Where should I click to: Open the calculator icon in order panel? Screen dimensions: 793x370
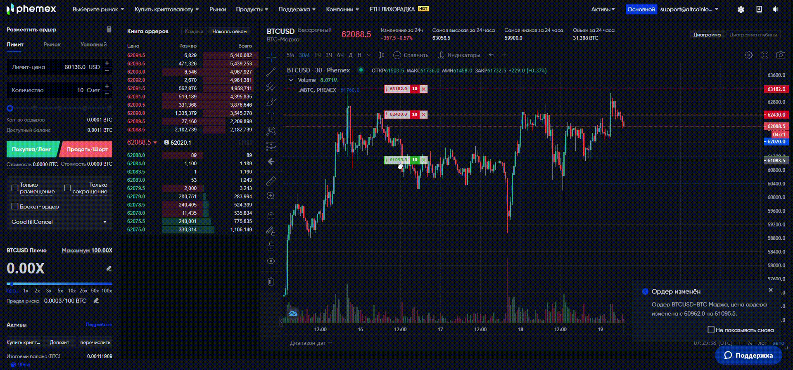tap(109, 30)
